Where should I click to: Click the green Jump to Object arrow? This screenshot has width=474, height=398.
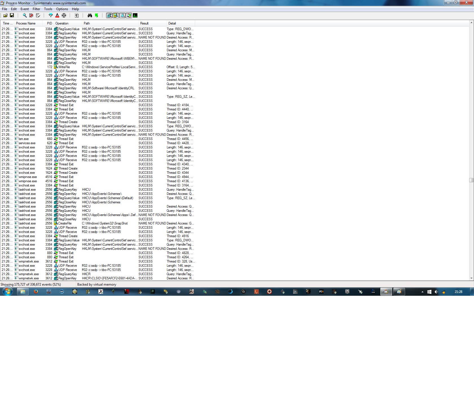point(96,15)
